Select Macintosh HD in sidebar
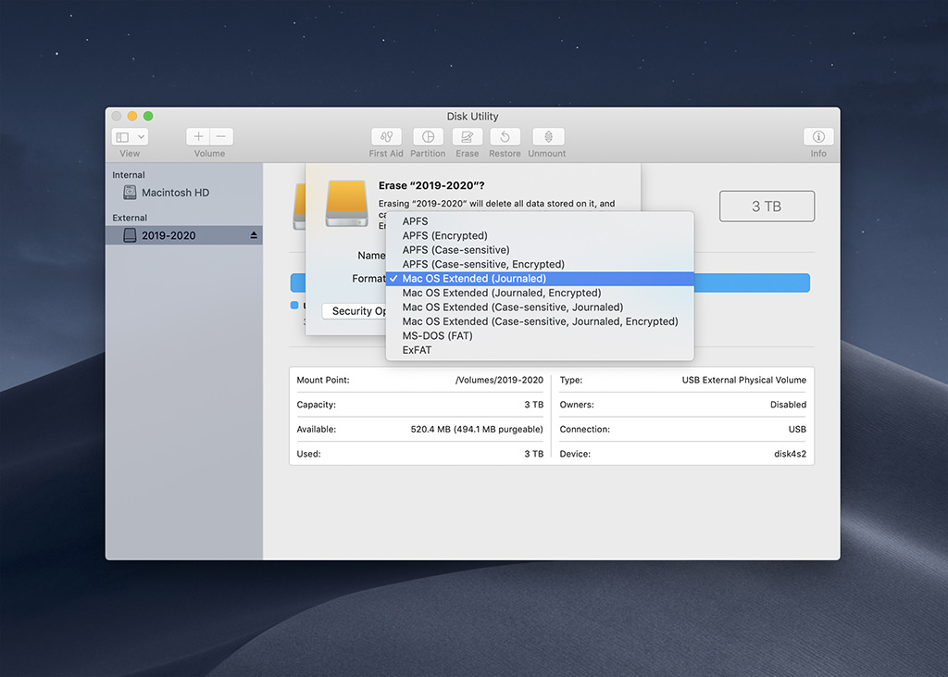The width and height of the screenshot is (948, 677). pos(184,193)
